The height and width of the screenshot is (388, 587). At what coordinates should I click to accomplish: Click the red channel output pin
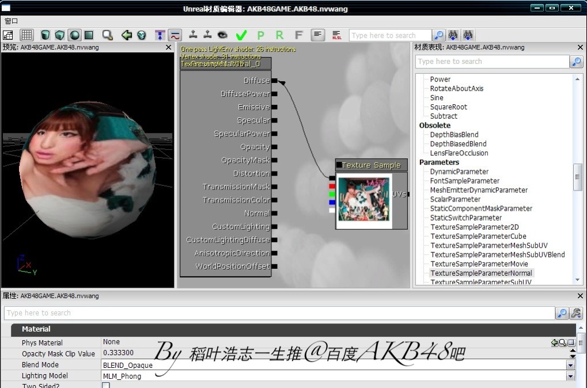pyautogui.click(x=332, y=186)
